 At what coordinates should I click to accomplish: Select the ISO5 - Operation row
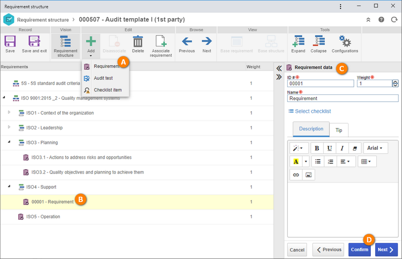(x=137, y=217)
